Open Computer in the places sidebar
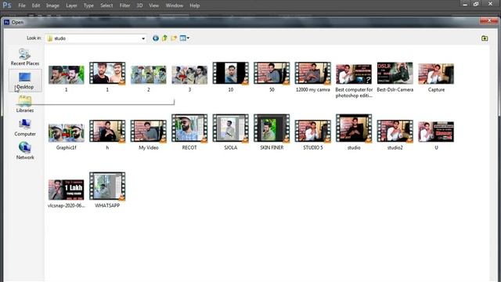This screenshot has width=501, height=282. coord(25,128)
